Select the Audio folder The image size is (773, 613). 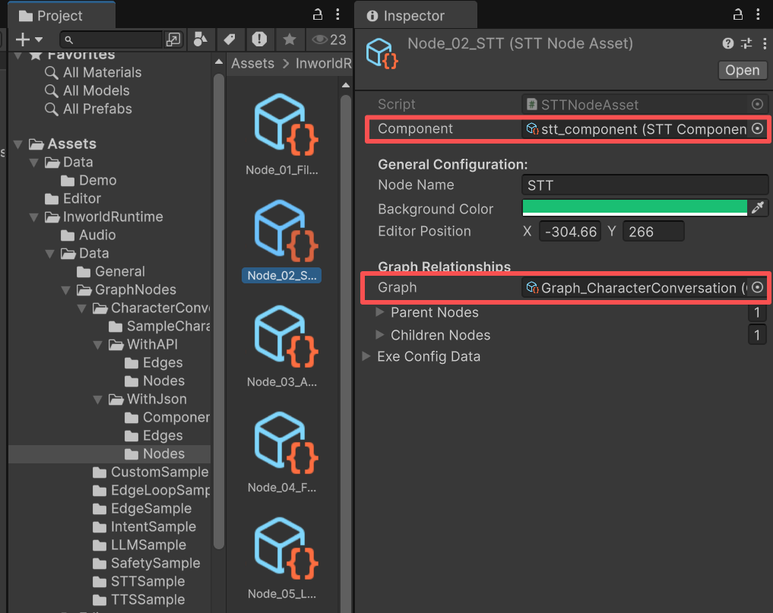point(89,235)
